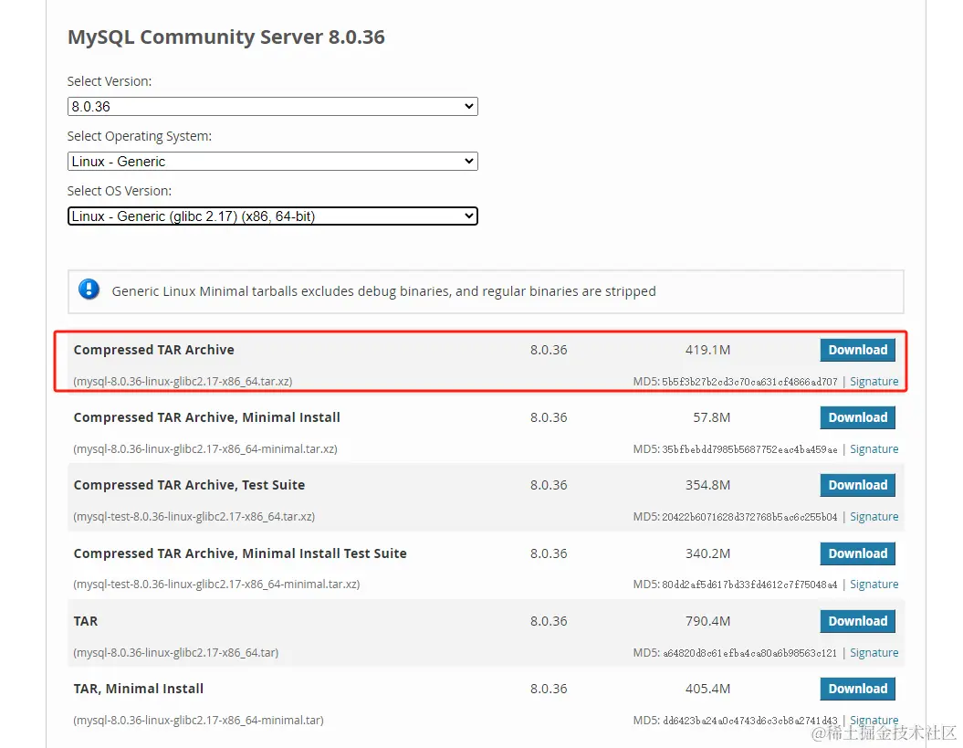Download Minimal Install Test Suite archive
The image size is (963, 748).
[857, 553]
